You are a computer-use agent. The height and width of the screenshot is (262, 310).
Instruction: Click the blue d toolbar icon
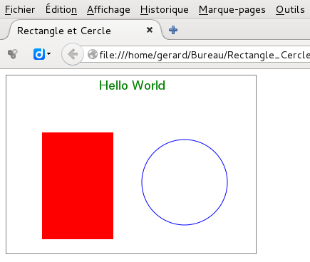pyautogui.click(x=39, y=54)
